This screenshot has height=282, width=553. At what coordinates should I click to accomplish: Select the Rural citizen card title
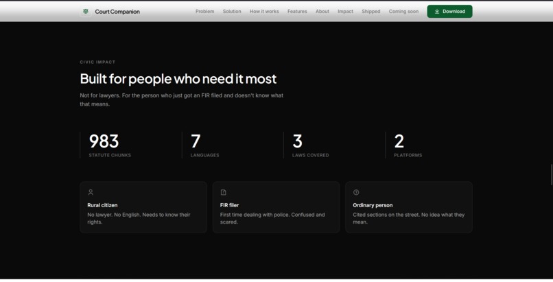tap(102, 205)
